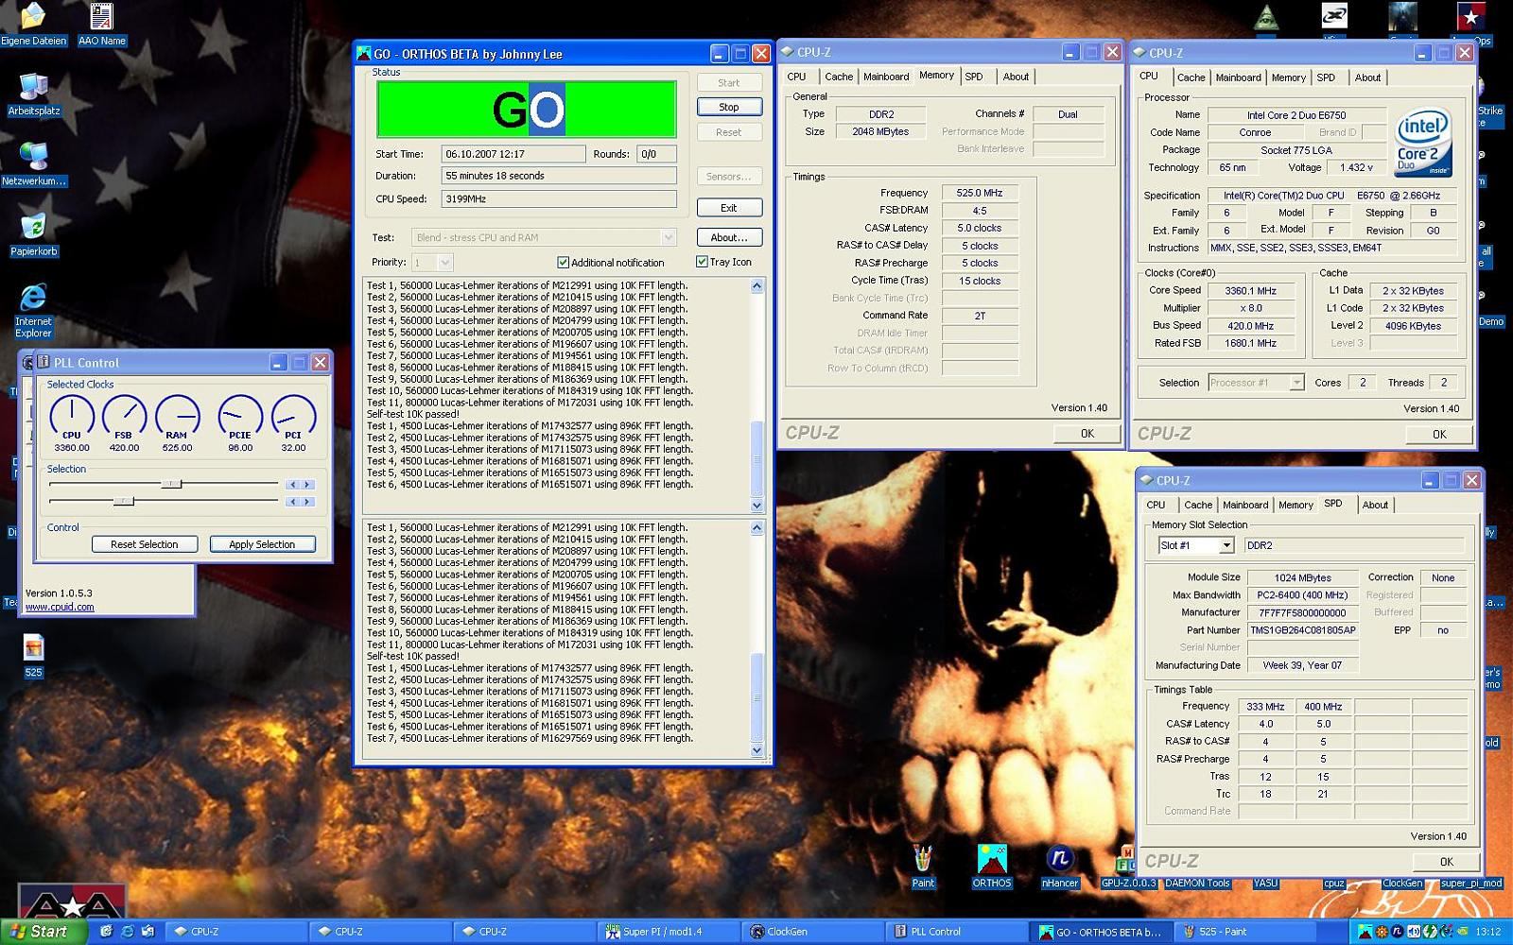Toggle Additional notification checkbox in ORTHOS

coord(563,263)
